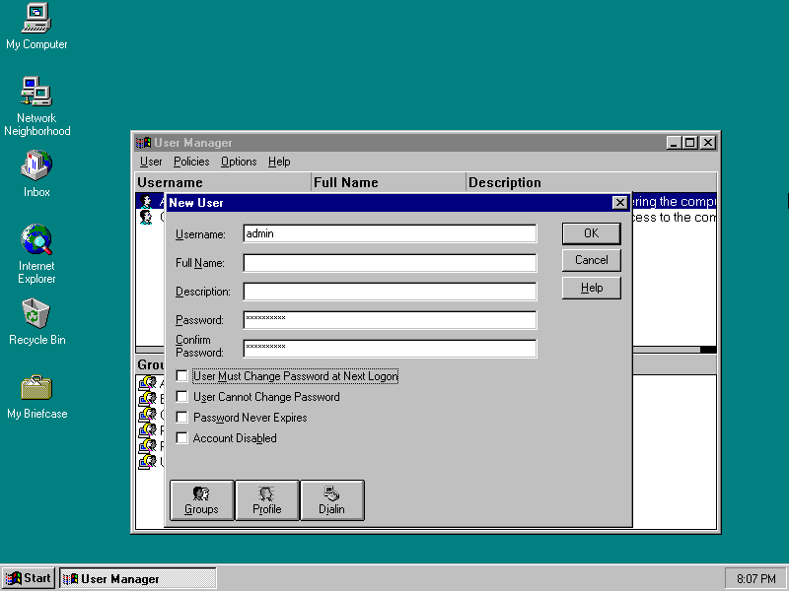Maximize the User Manager window

[x=689, y=143]
